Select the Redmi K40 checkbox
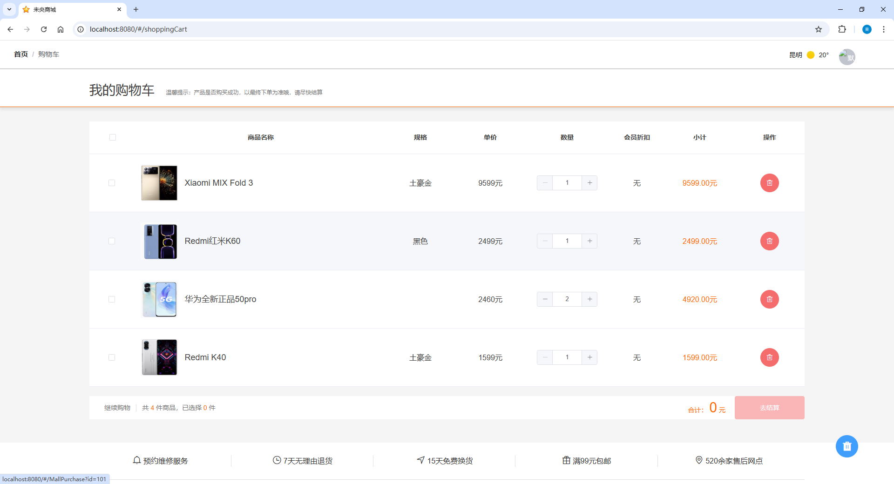The height and width of the screenshot is (484, 894). (112, 357)
